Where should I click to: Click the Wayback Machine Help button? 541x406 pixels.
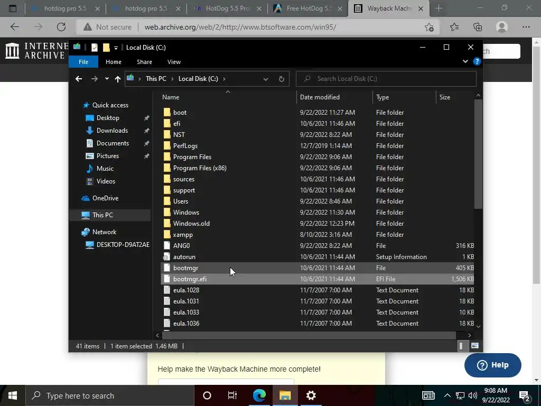493,365
